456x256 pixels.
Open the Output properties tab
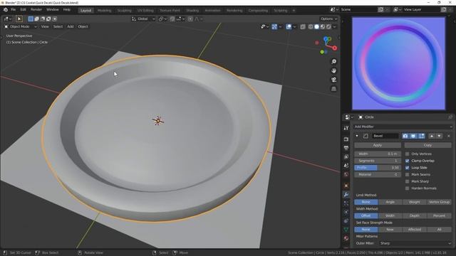pos(346,148)
